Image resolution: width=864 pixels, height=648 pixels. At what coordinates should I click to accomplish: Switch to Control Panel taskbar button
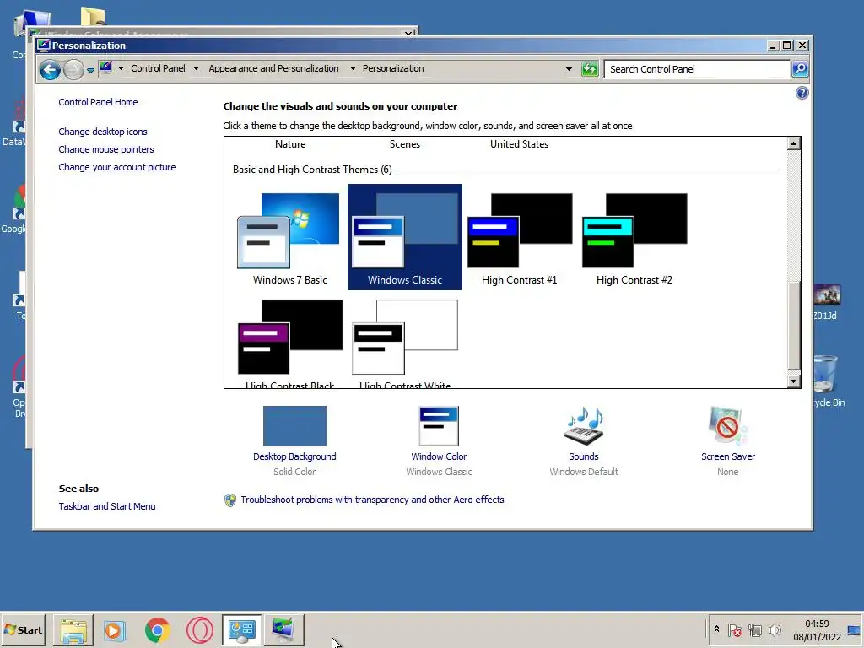pos(242,629)
